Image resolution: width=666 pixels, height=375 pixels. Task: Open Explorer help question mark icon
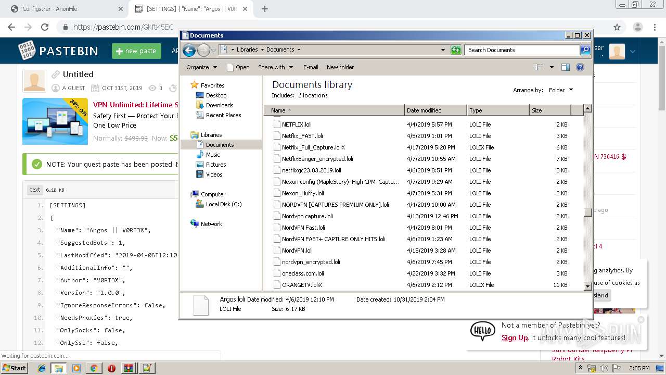[x=580, y=67]
